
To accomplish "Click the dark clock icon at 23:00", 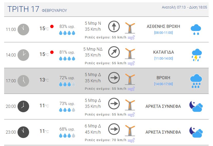I will pos(23,132).
